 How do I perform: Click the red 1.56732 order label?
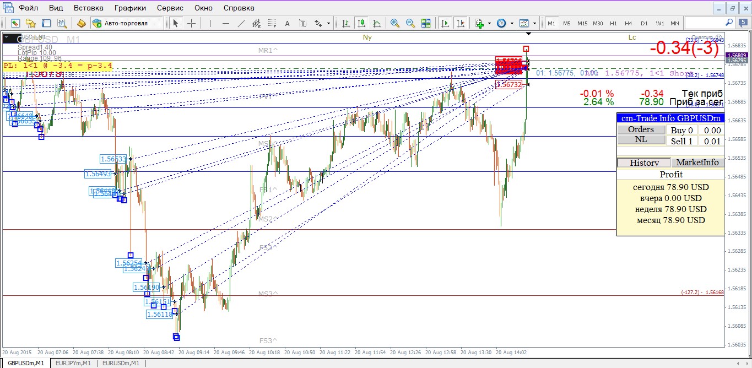point(509,84)
